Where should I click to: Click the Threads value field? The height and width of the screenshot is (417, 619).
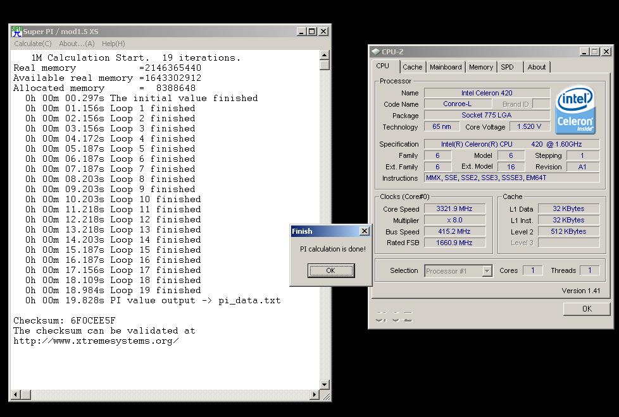point(589,270)
